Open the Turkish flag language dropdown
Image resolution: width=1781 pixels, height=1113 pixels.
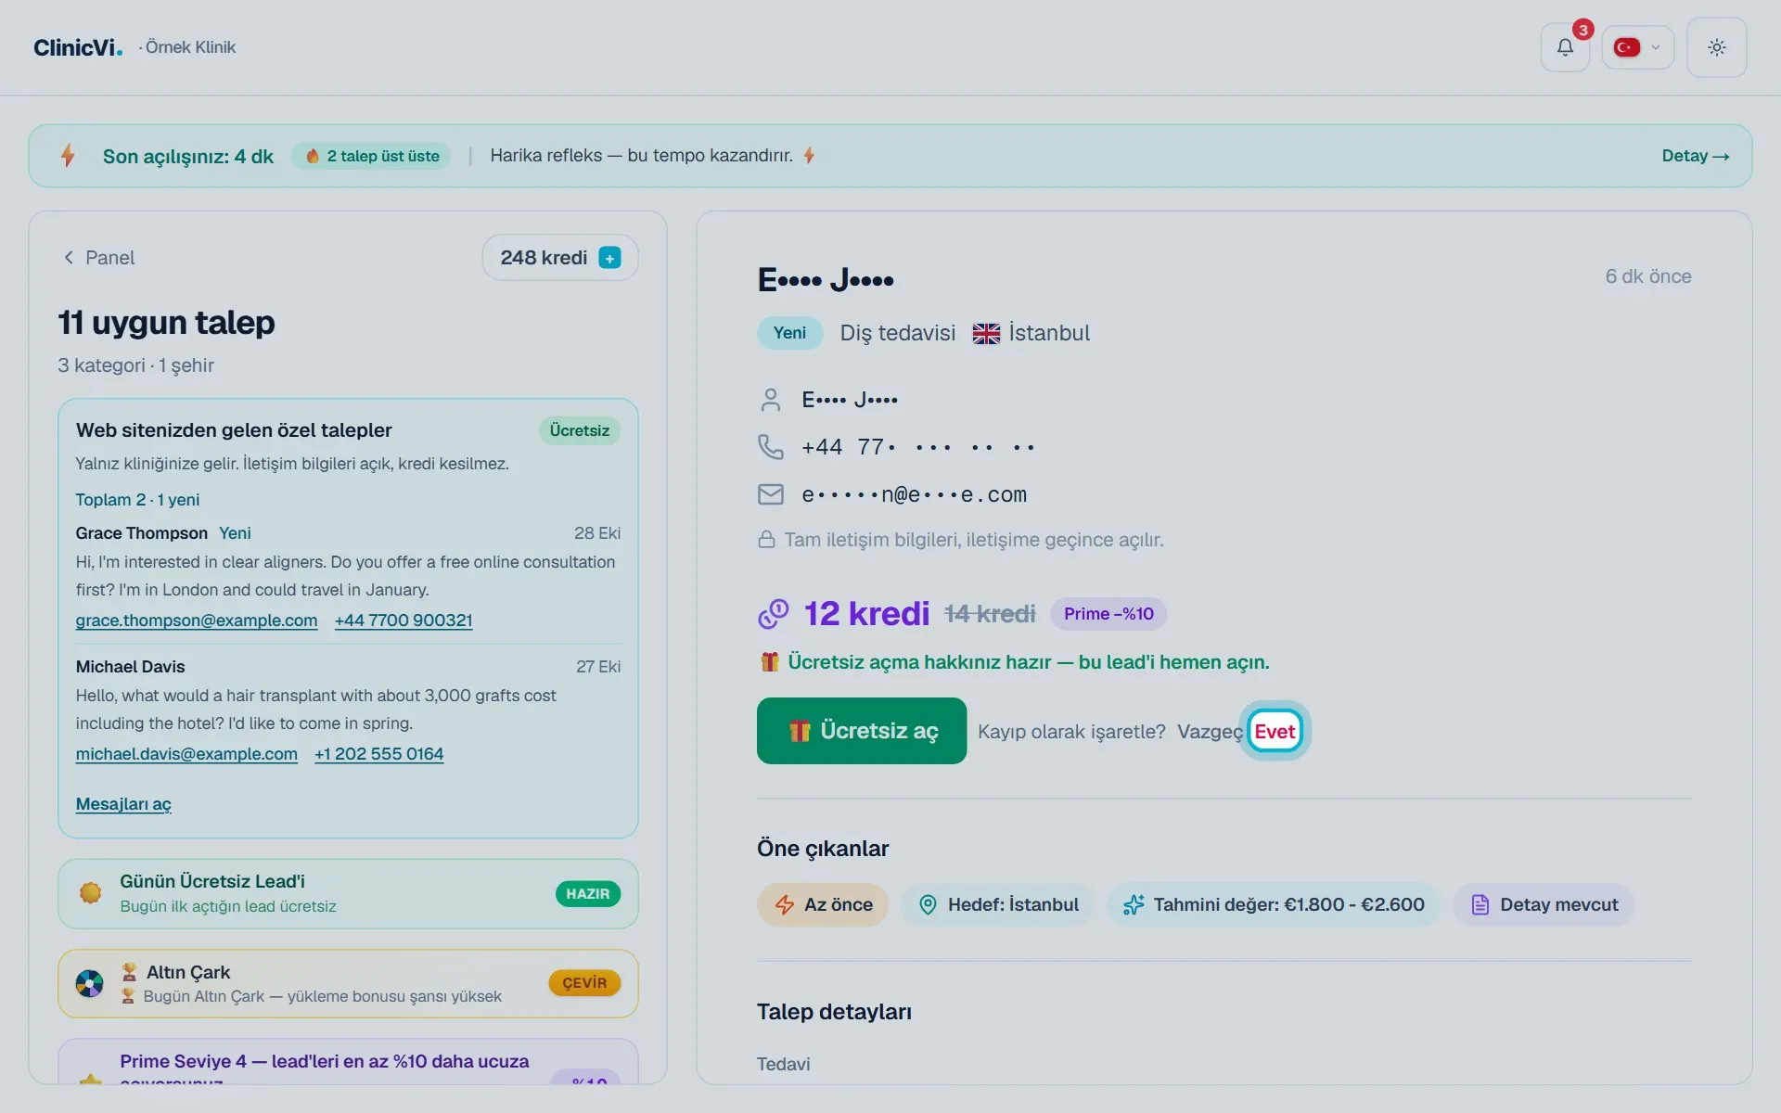(1637, 47)
